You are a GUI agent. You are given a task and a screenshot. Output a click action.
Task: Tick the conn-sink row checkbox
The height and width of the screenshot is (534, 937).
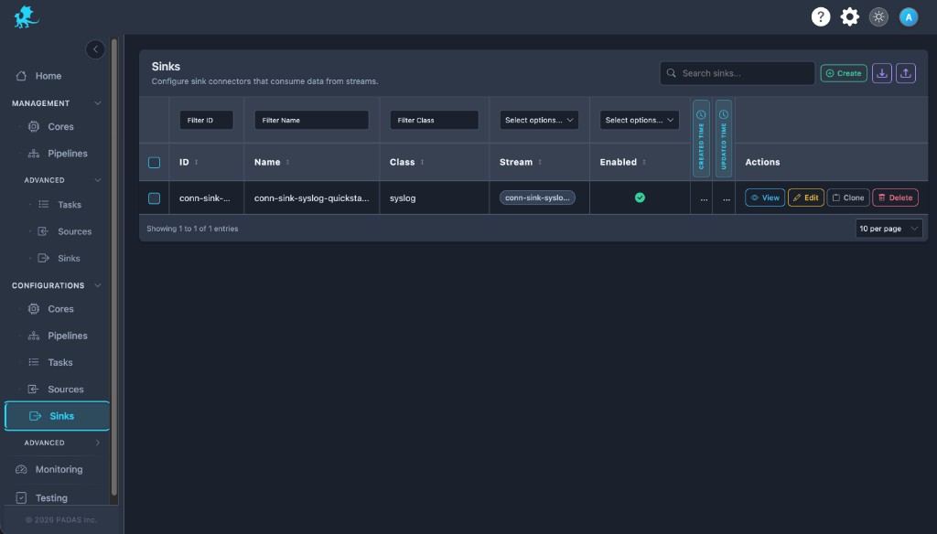click(154, 198)
